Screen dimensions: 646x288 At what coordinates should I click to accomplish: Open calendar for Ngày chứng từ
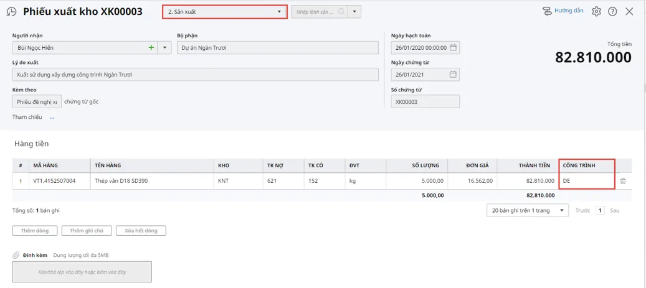(x=454, y=75)
